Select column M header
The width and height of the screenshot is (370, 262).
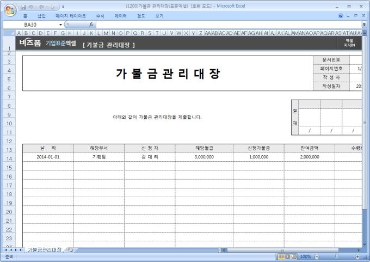(106, 33)
